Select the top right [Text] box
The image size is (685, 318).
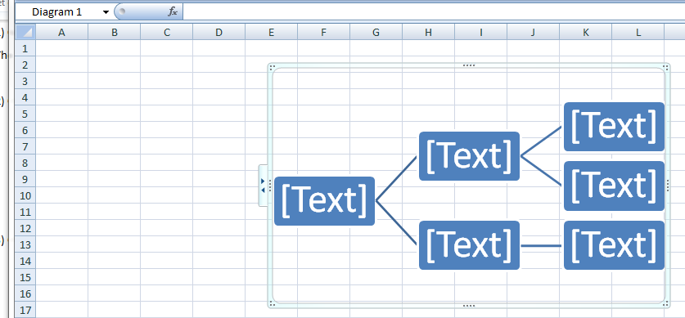[615, 127]
